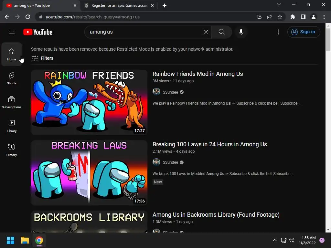The image size is (331, 248).
Task: Click the 2.1M views • 4 days ago text
Action: coord(174,151)
